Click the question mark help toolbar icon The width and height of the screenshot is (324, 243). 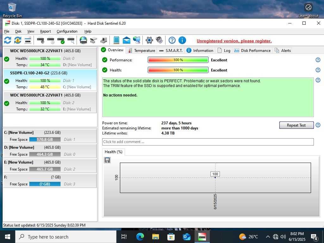click(172, 40)
